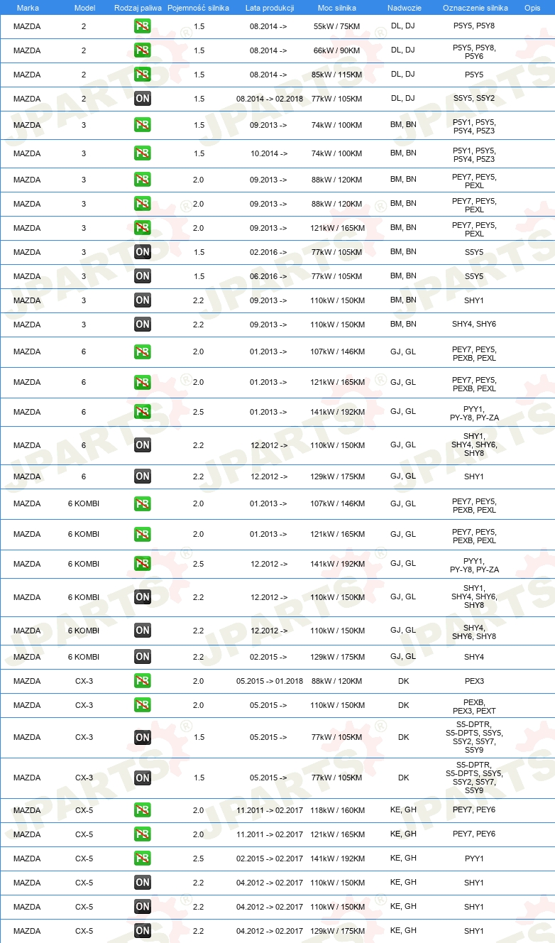Click the 118kW / 160KM power cell
Screen dimensions: 555x943
coord(338,810)
